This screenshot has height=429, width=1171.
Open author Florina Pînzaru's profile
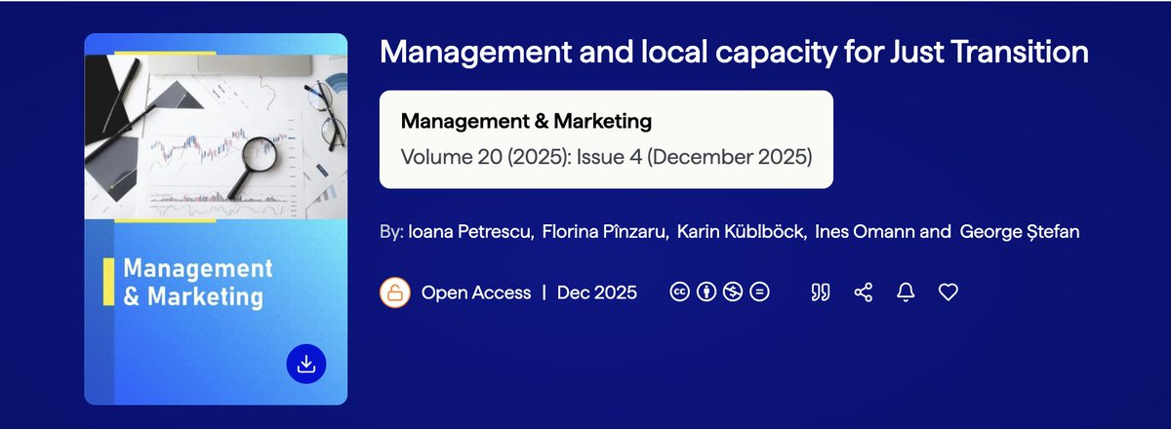pyautogui.click(x=606, y=233)
